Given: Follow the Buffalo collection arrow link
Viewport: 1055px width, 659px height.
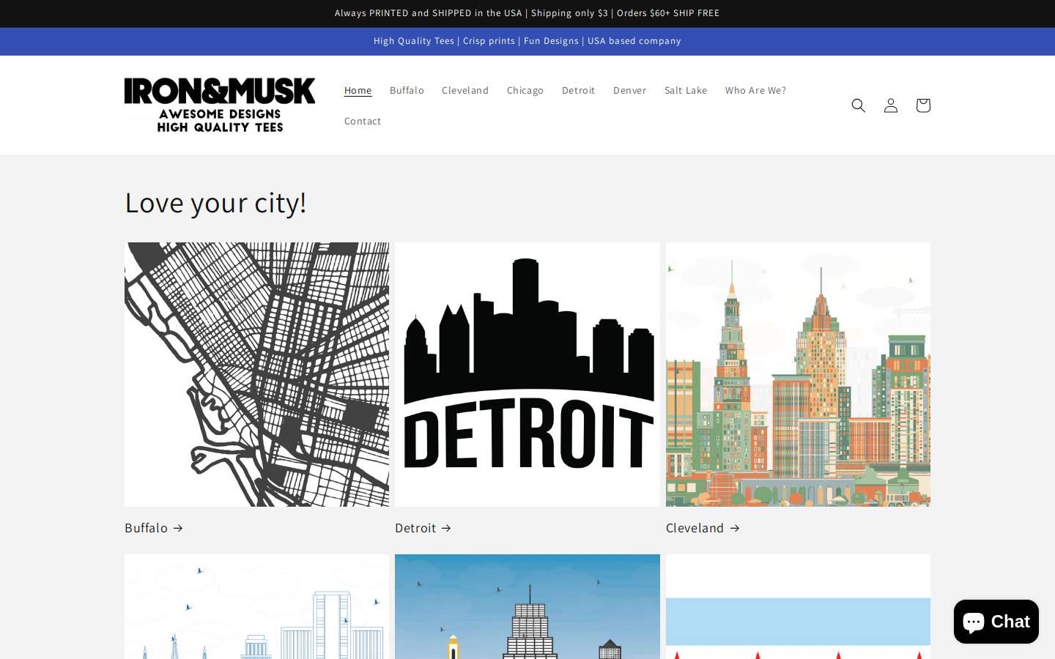Looking at the screenshot, I should coord(154,528).
